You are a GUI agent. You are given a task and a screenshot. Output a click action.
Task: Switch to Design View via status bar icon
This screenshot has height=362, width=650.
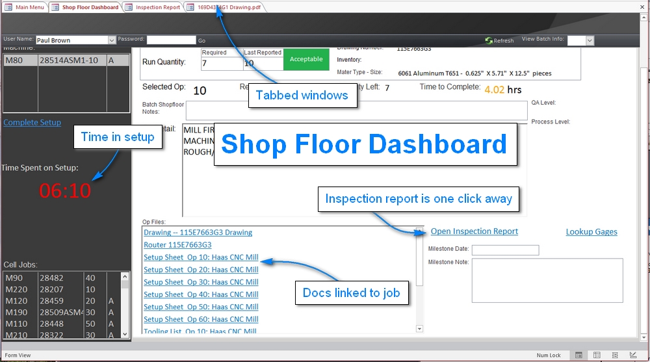(633, 355)
